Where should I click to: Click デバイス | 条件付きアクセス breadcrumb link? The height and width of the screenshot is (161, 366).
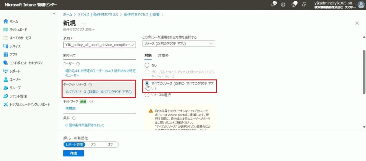98,14
